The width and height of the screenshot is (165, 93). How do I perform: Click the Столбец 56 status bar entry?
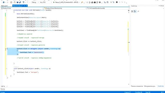(x=138, y=92)
